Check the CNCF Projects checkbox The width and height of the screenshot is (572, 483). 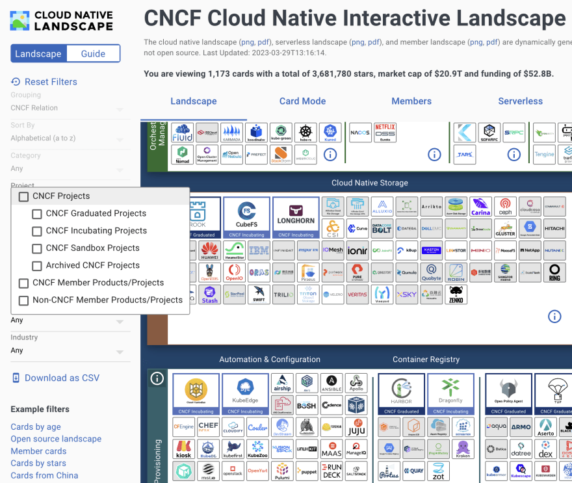pyautogui.click(x=23, y=196)
